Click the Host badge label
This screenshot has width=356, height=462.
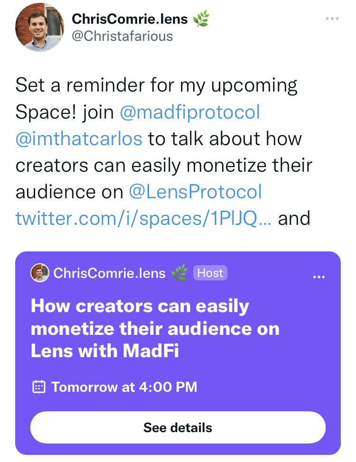tap(210, 273)
